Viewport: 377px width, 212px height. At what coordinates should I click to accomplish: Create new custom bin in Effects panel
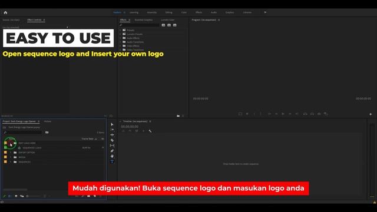click(x=178, y=116)
